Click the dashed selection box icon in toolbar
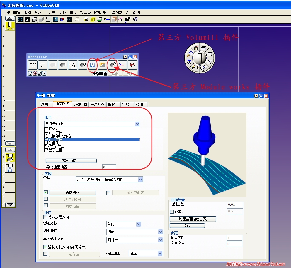The image size is (291, 268). pyautogui.click(x=49, y=19)
